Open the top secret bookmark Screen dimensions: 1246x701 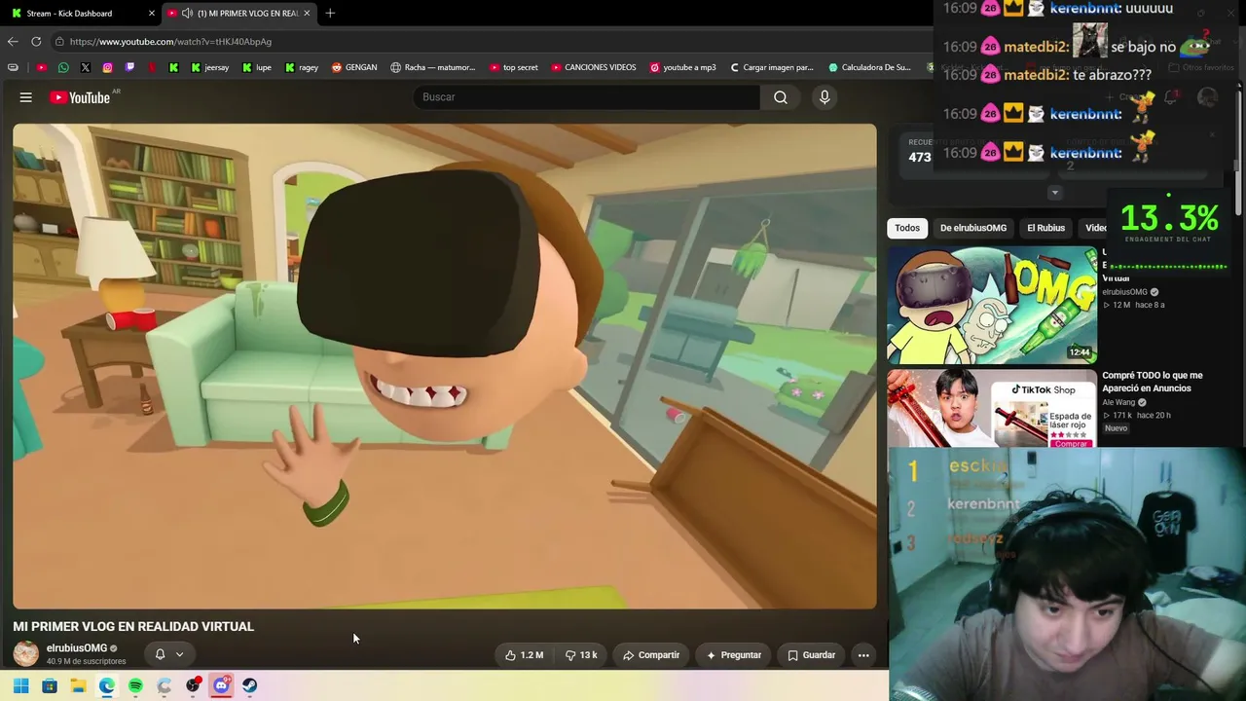513,67
